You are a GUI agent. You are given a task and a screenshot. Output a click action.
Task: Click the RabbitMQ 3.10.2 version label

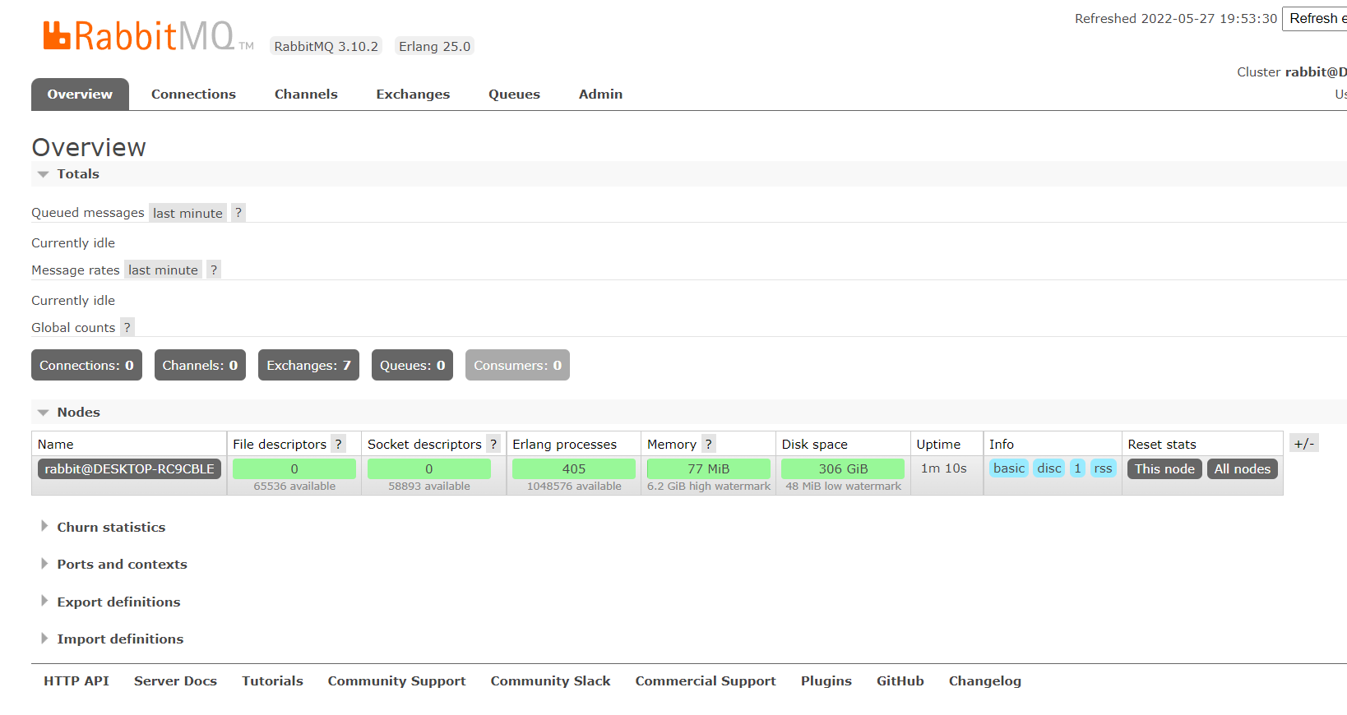click(x=326, y=46)
